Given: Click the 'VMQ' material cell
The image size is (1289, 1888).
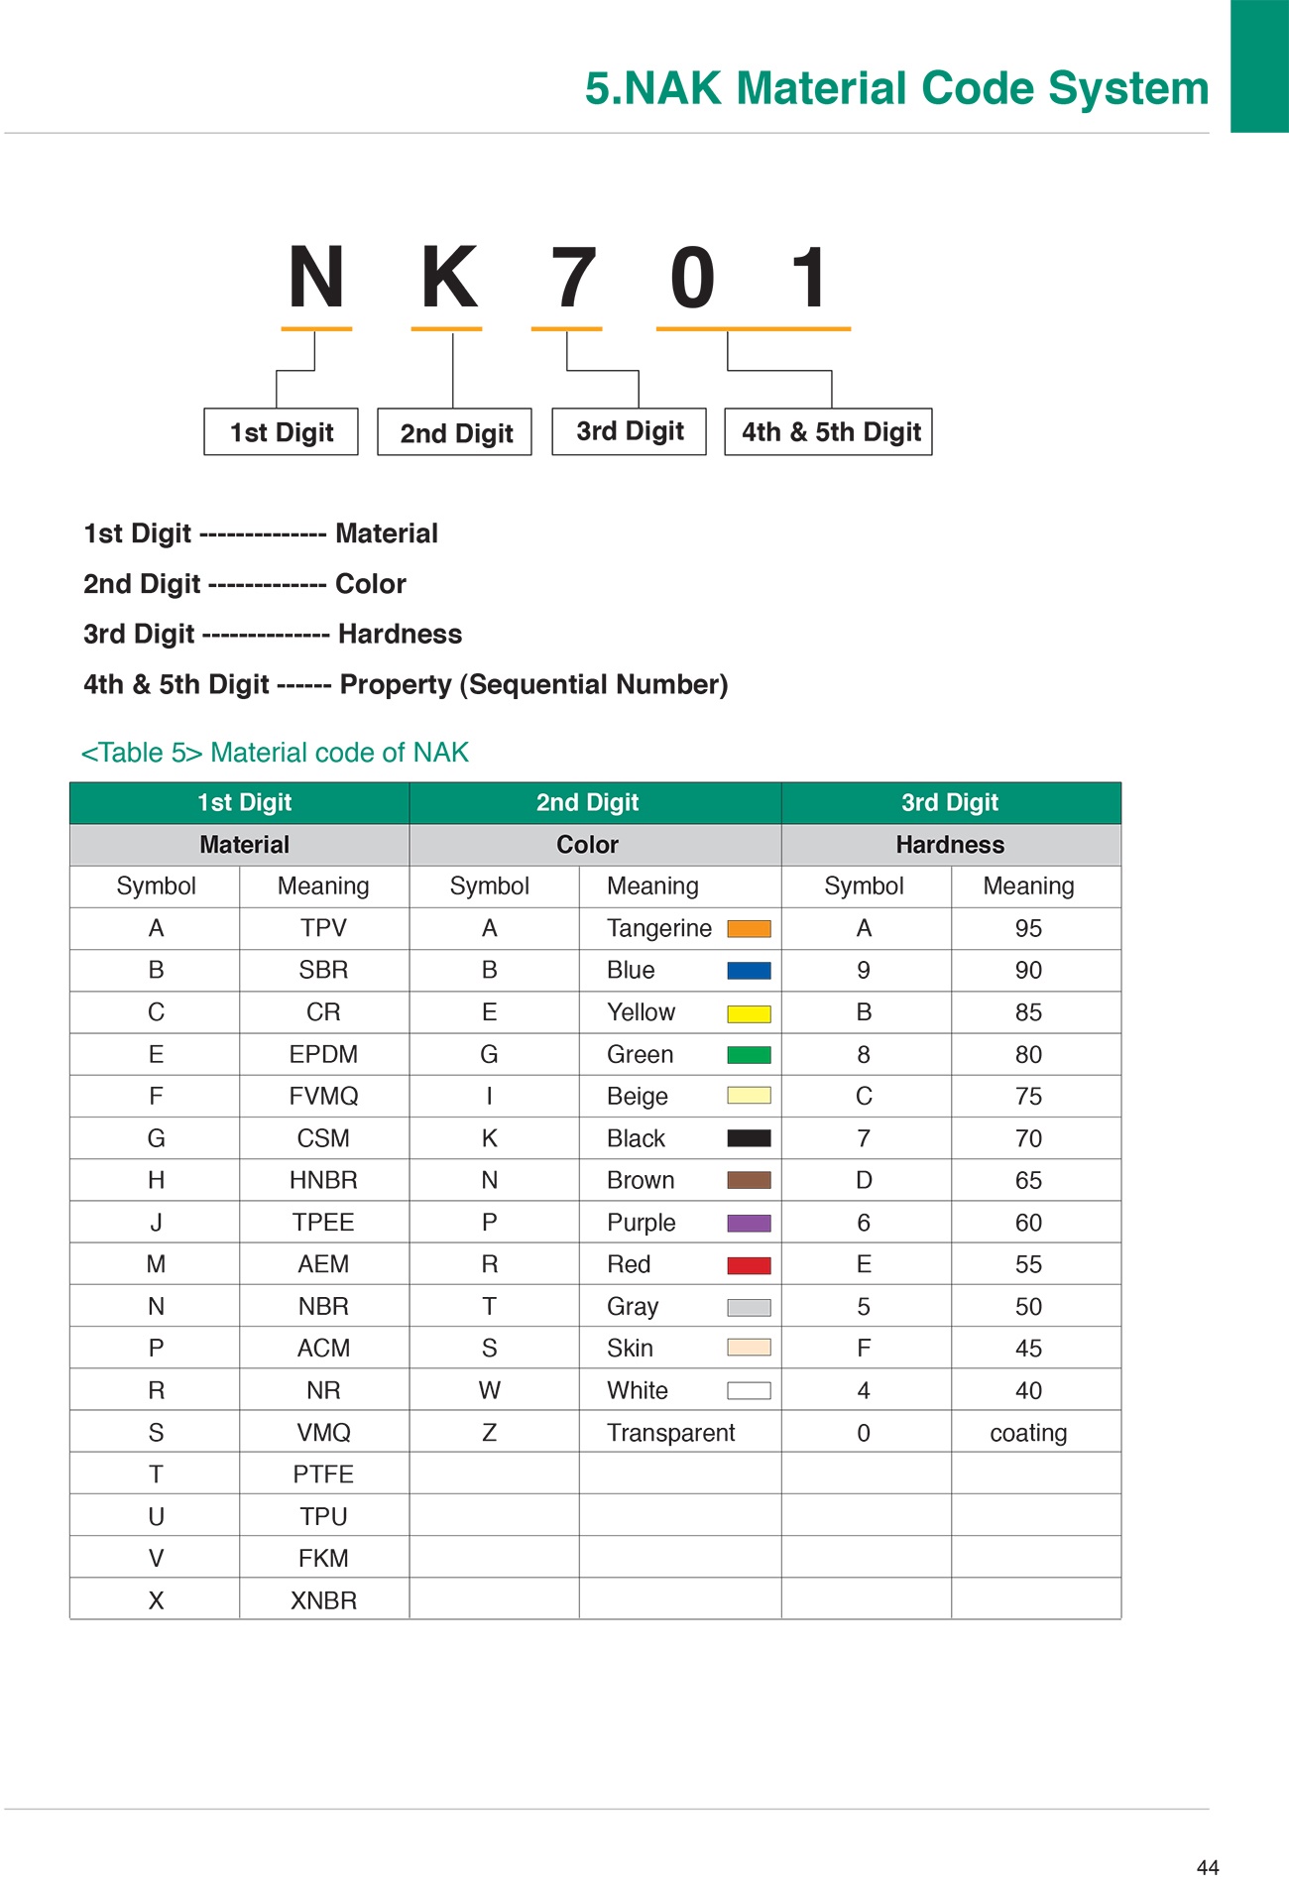Looking at the screenshot, I should coord(324,1433).
